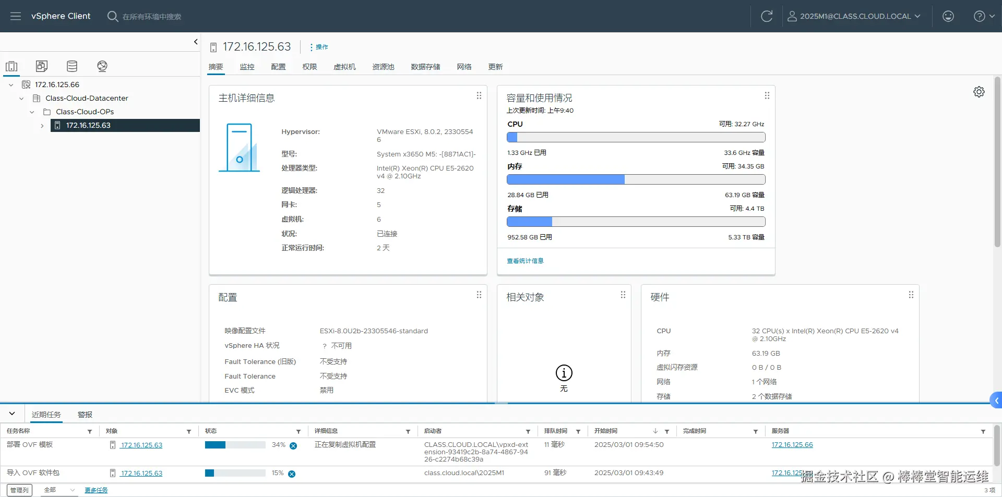
Task: Filter the 开始时间 column
Action: pyautogui.click(x=667, y=432)
